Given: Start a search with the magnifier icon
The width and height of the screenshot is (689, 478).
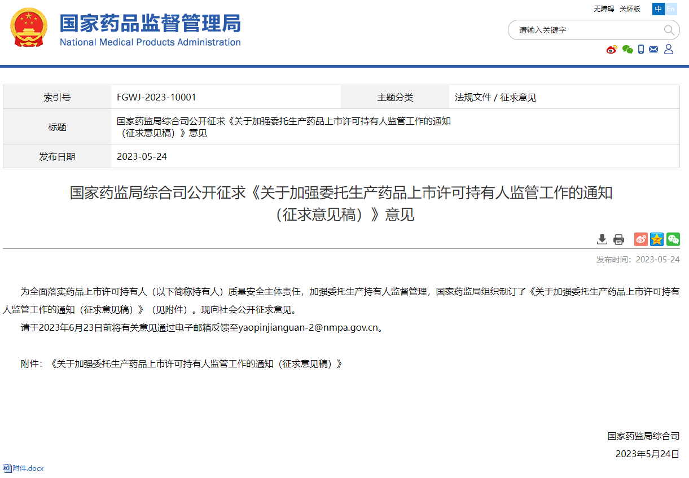Looking at the screenshot, I should tap(669, 30).
